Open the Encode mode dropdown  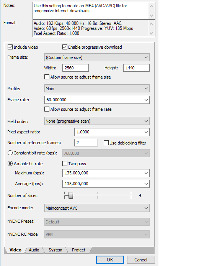97,208
